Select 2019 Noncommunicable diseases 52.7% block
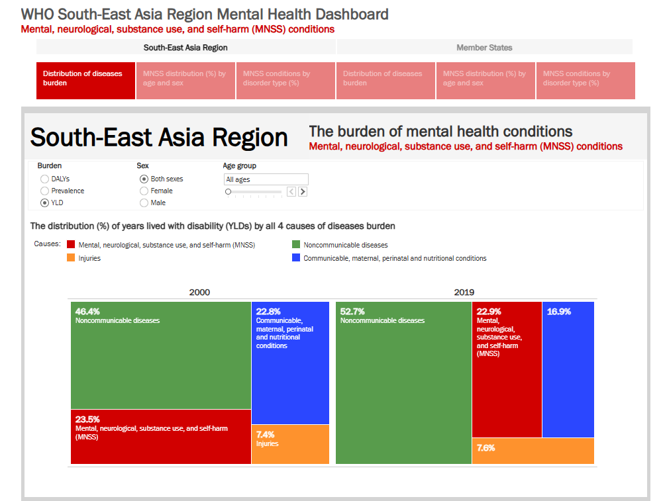Viewport: 663px width, 501px height. tap(404, 383)
